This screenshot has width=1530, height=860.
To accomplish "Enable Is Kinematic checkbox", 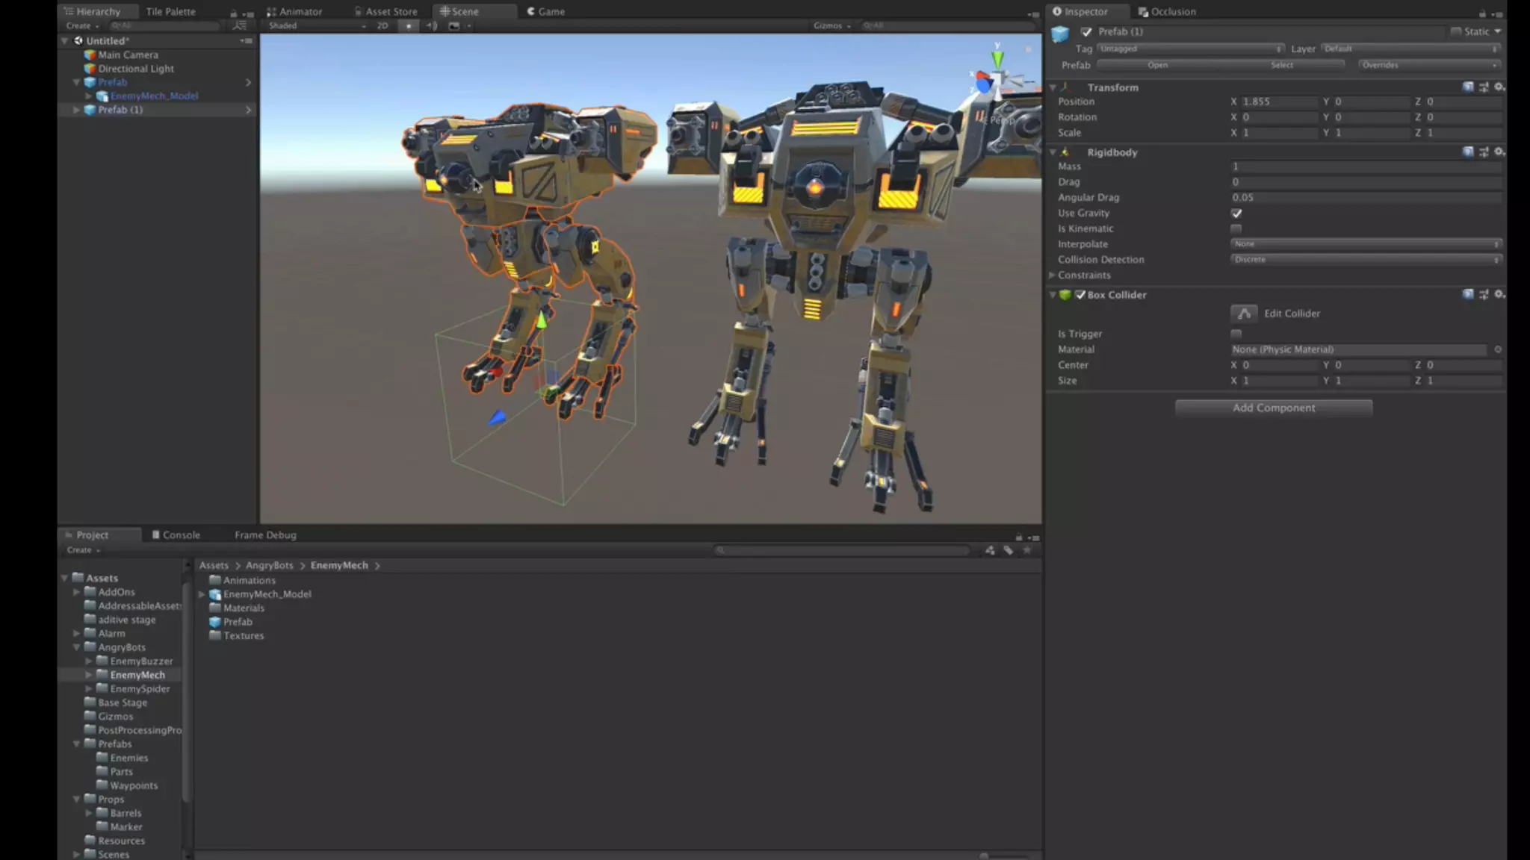I will (1236, 229).
